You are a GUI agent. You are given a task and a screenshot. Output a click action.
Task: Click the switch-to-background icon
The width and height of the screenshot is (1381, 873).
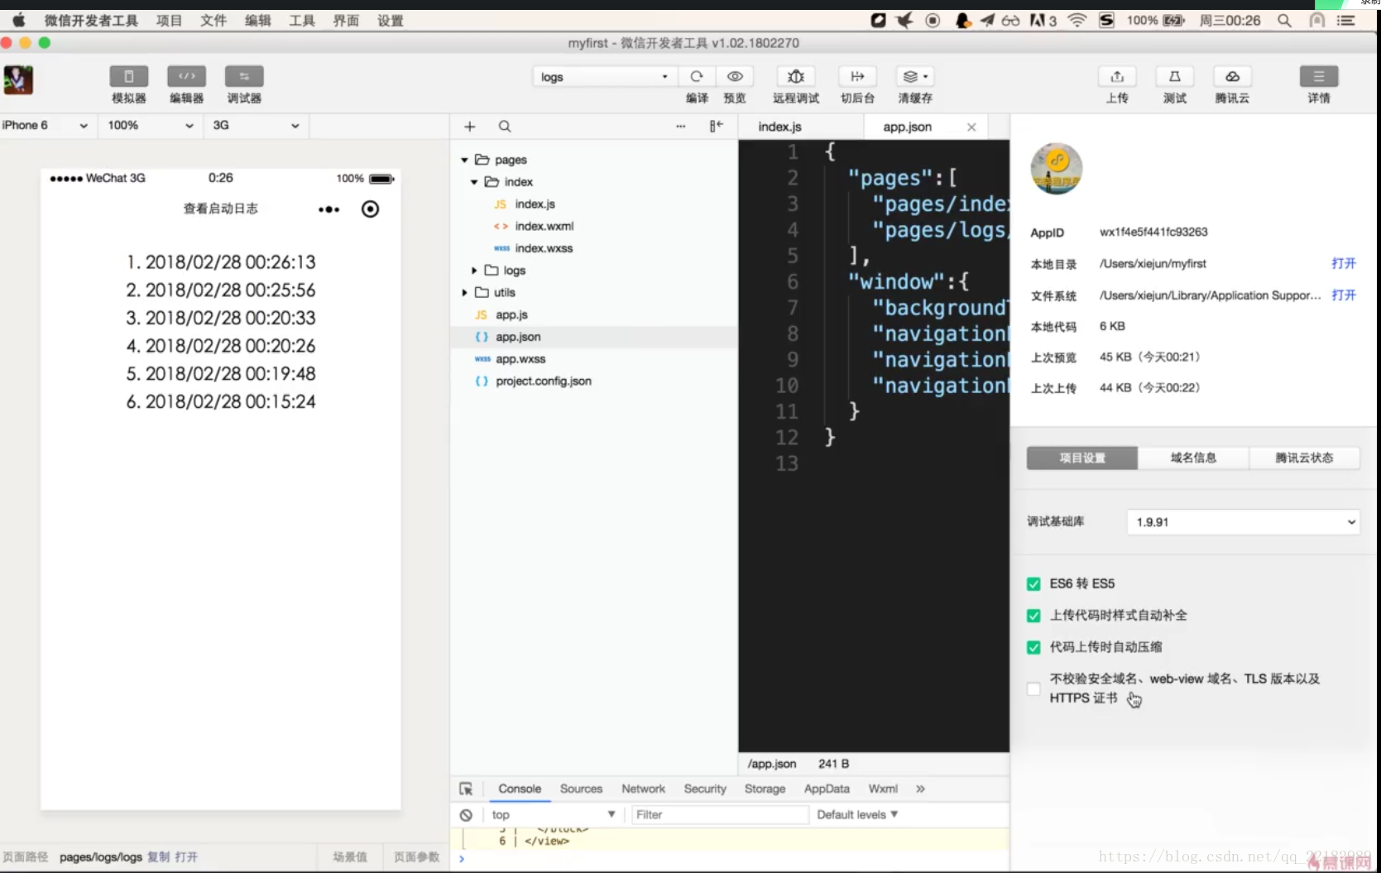click(857, 76)
